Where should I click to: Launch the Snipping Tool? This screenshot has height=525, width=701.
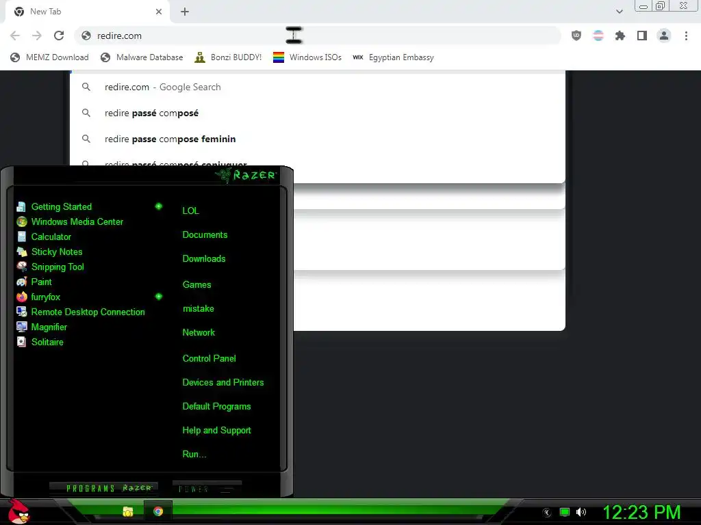(58, 267)
